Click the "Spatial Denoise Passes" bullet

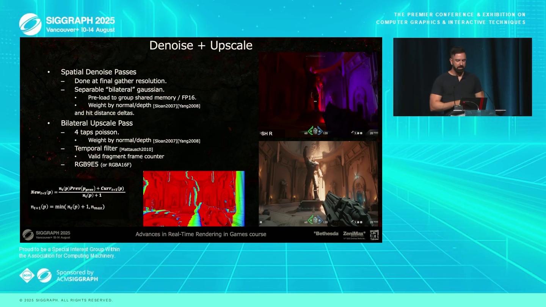point(99,72)
